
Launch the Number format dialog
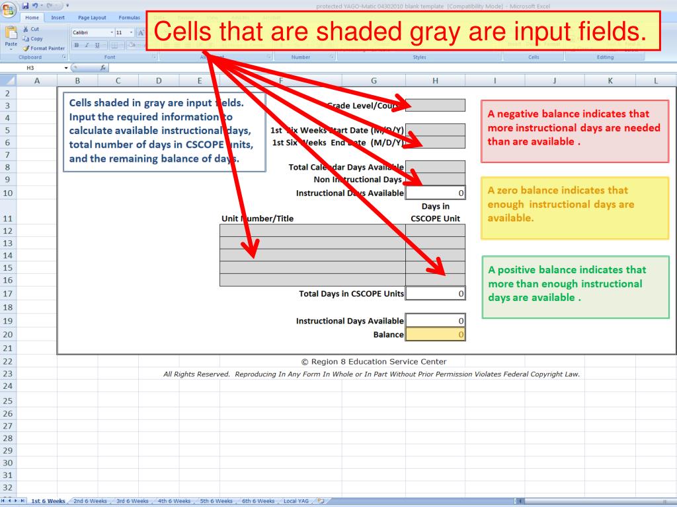click(332, 57)
